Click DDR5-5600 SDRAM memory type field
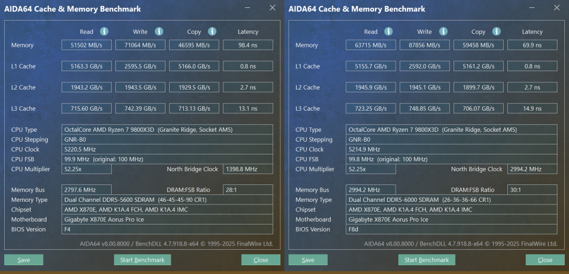 coord(168,200)
